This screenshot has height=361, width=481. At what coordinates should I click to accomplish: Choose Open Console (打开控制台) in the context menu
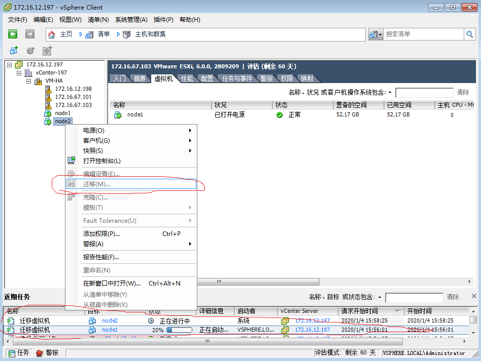coord(131,161)
